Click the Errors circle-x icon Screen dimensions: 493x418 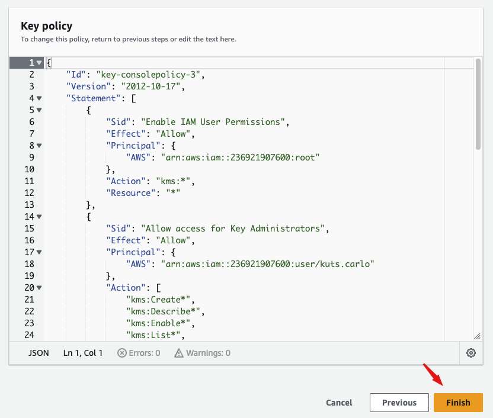[x=121, y=353]
